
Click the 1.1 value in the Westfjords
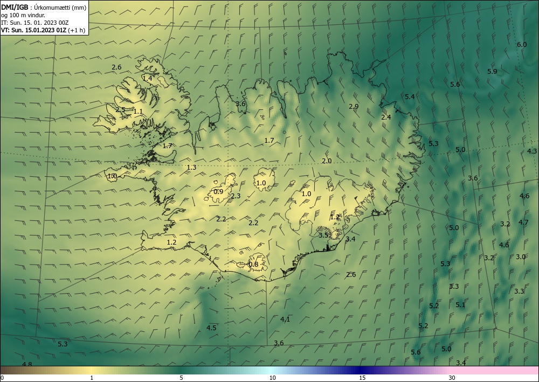point(138,112)
